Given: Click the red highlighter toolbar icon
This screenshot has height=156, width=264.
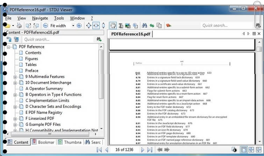Looking at the screenshot, I should click(169, 25).
